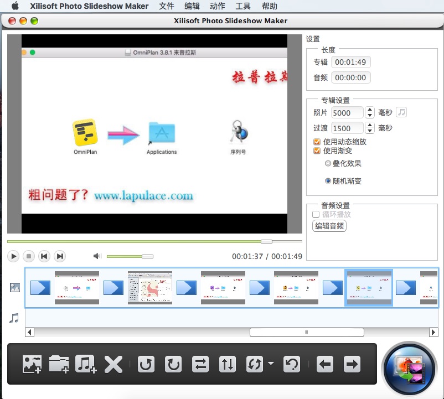Select the highlighted timeline photo thumbnail
The image size is (444, 399).
click(x=368, y=288)
